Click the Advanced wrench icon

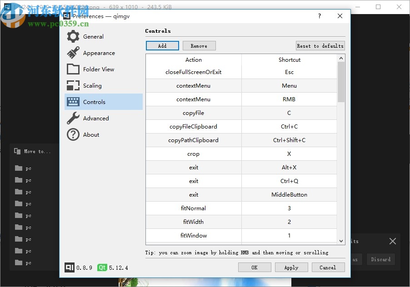[x=73, y=118]
